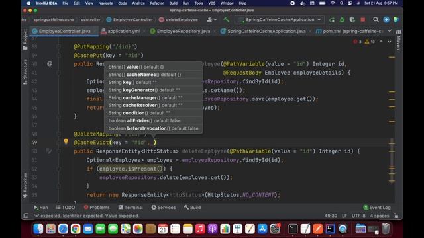Switch to pom.xml tab
Image resolution: width=424 pixels, height=238 pixels.
(x=349, y=31)
